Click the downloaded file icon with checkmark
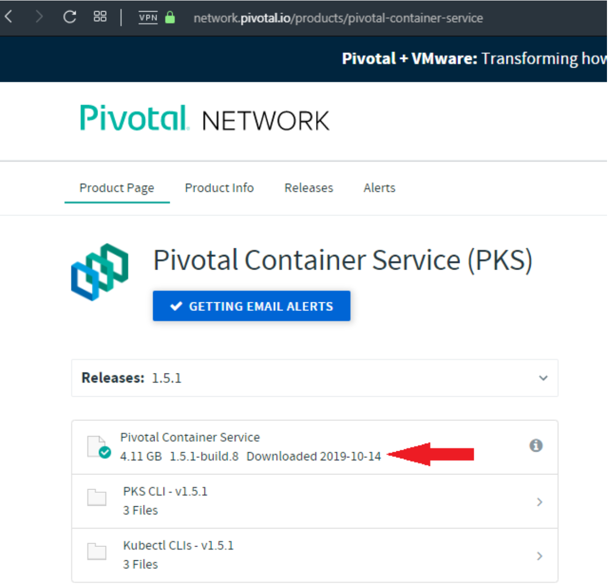Screen dimensions: 609x586 [98, 447]
